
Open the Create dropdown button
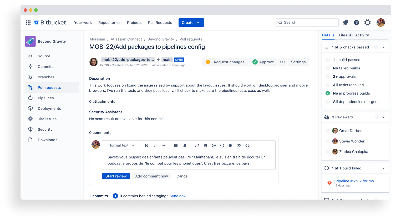pyautogui.click(x=191, y=23)
